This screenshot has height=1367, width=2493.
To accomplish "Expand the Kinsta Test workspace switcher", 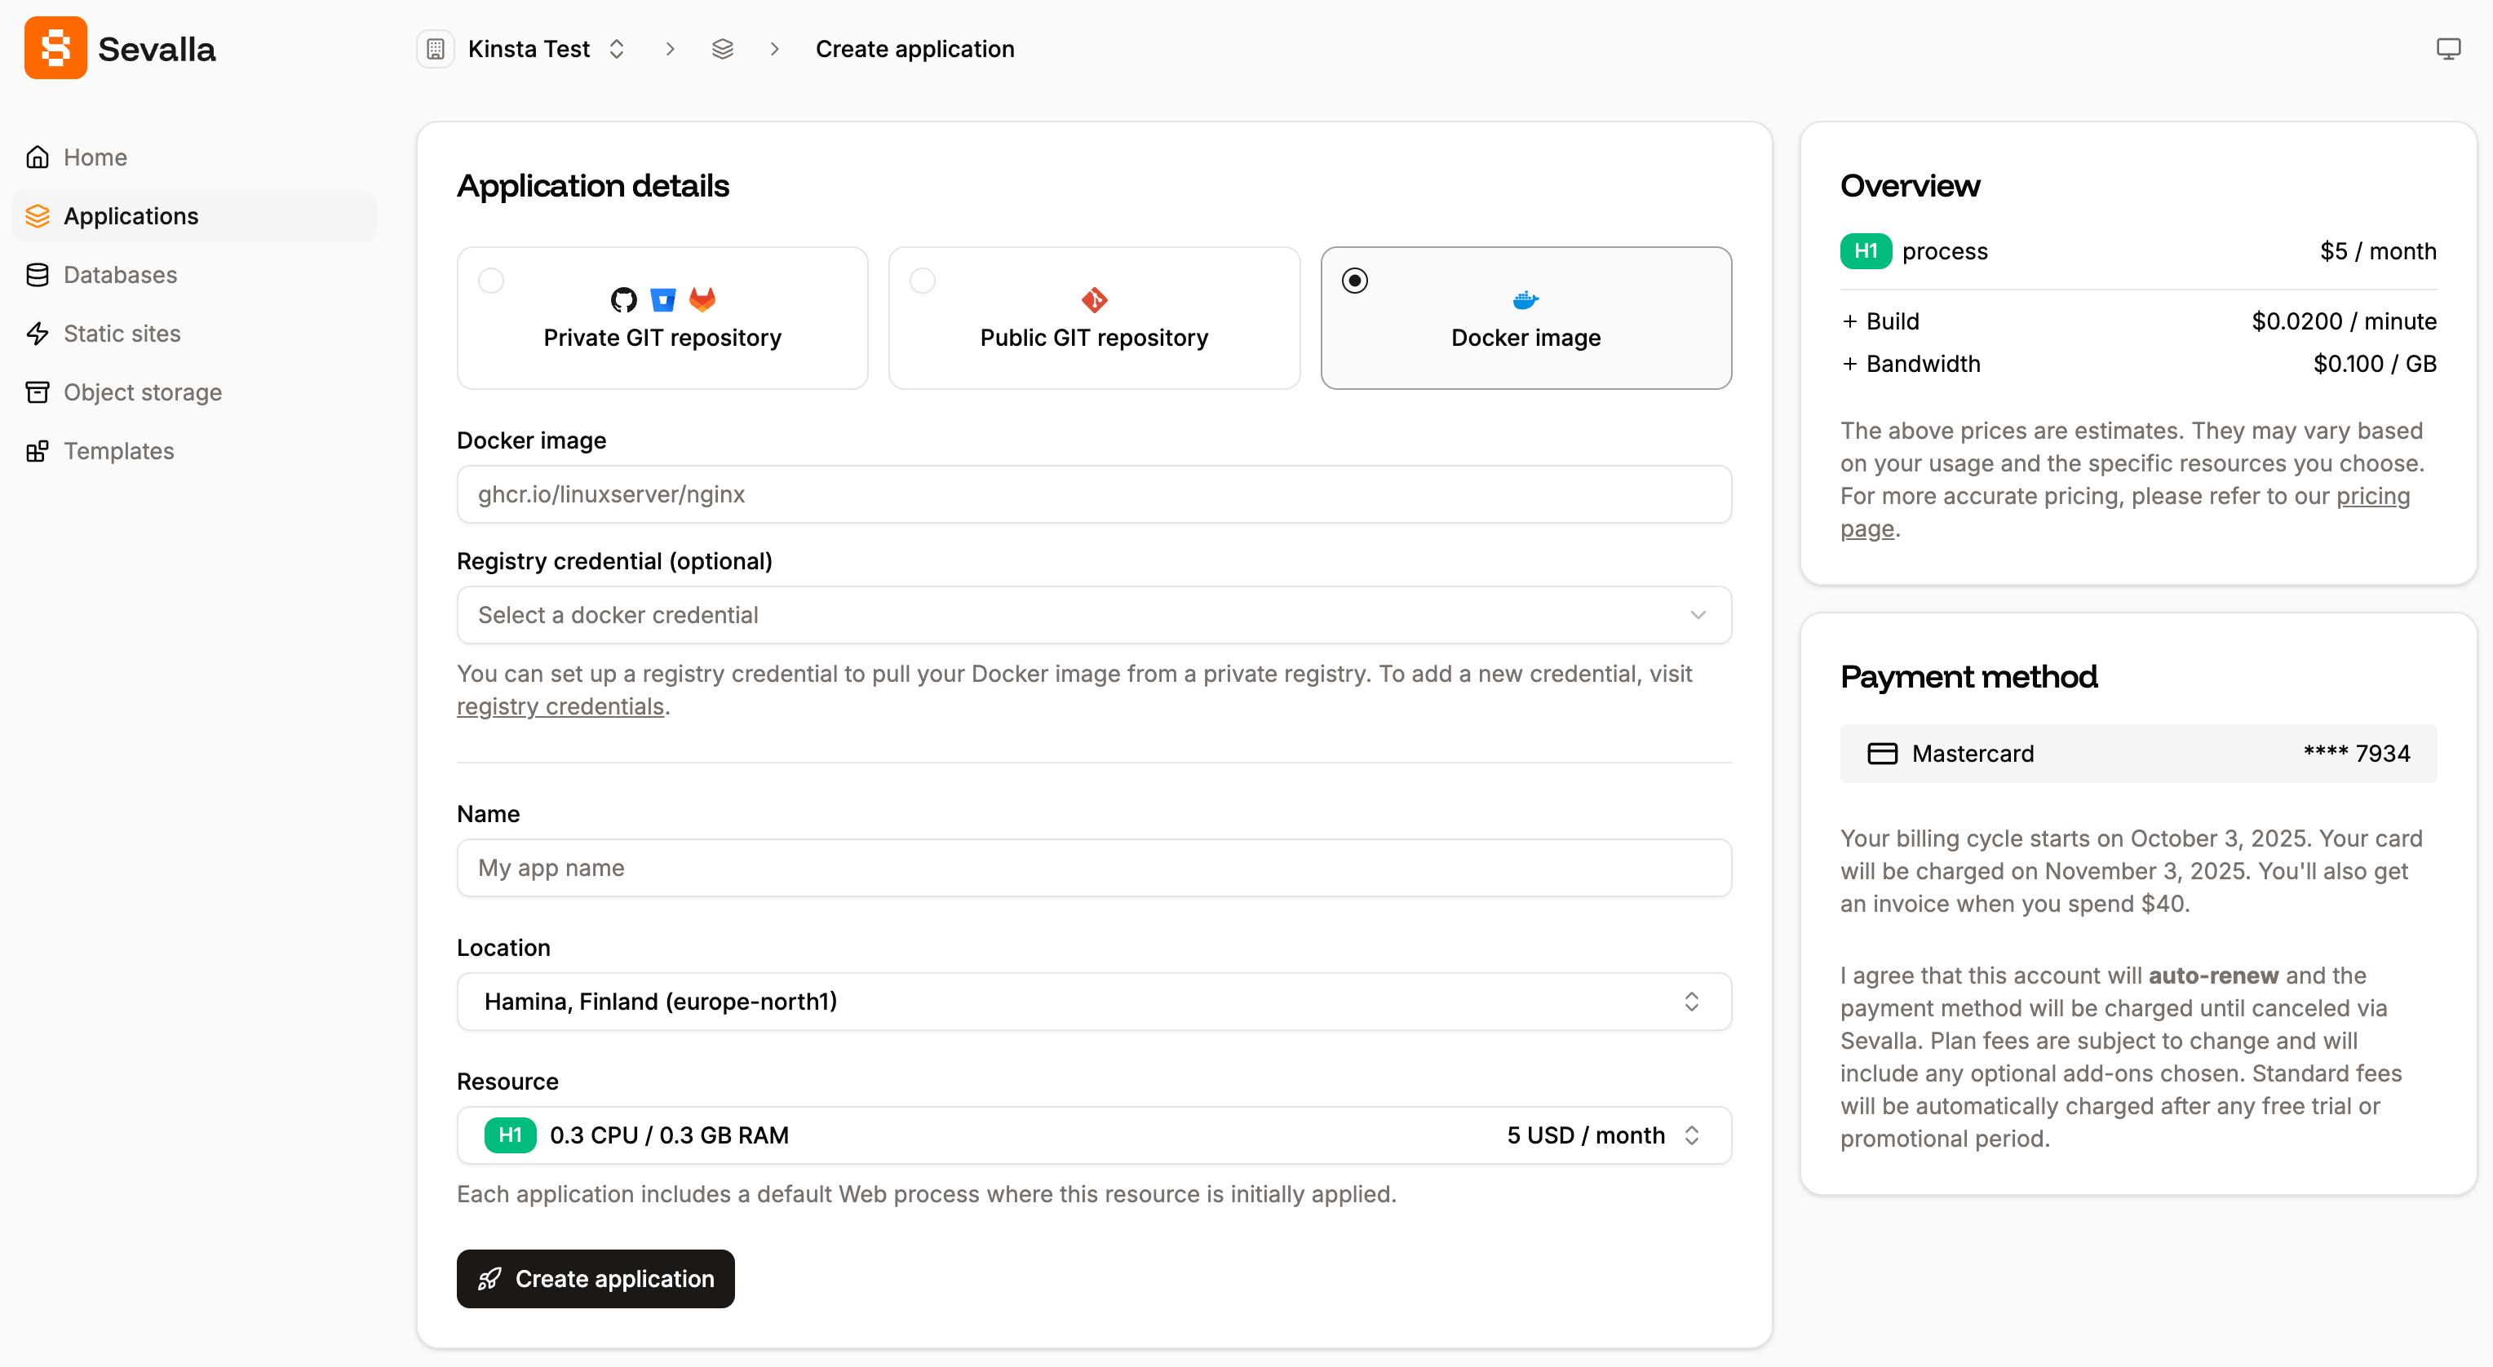I will (617, 48).
